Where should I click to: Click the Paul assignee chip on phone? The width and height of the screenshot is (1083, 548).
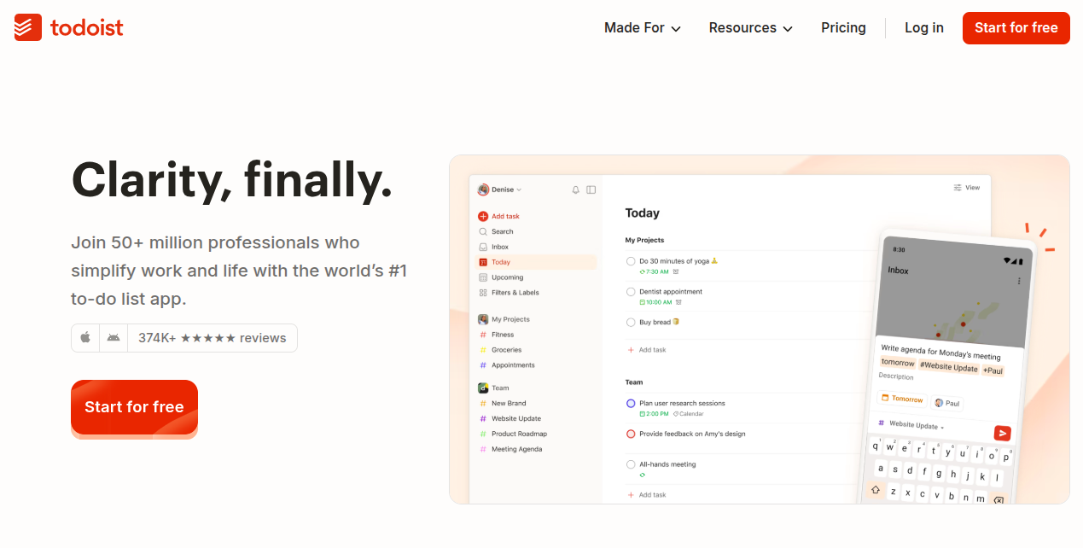click(946, 403)
